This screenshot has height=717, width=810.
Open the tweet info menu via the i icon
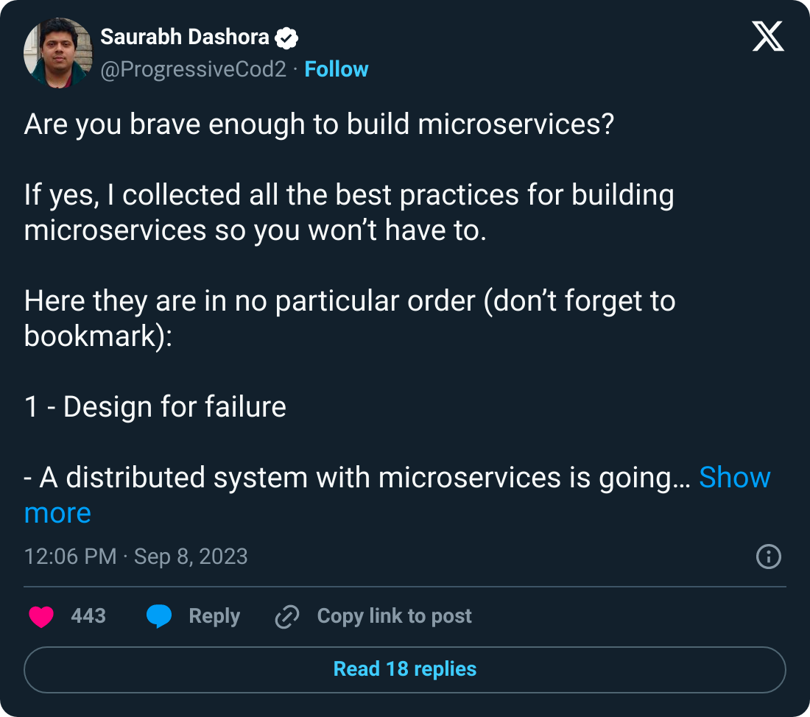coord(767,557)
